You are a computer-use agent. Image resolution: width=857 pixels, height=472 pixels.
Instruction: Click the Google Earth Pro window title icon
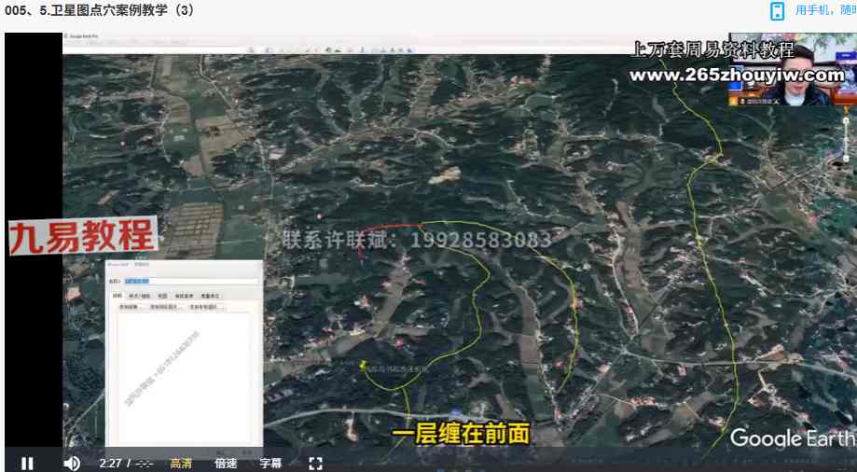(x=67, y=36)
